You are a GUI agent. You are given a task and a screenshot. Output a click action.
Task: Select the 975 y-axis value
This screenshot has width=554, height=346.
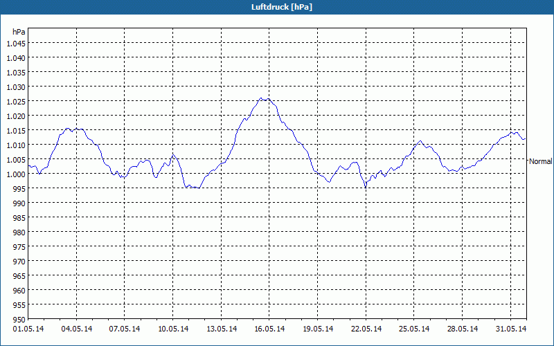[x=19, y=247]
